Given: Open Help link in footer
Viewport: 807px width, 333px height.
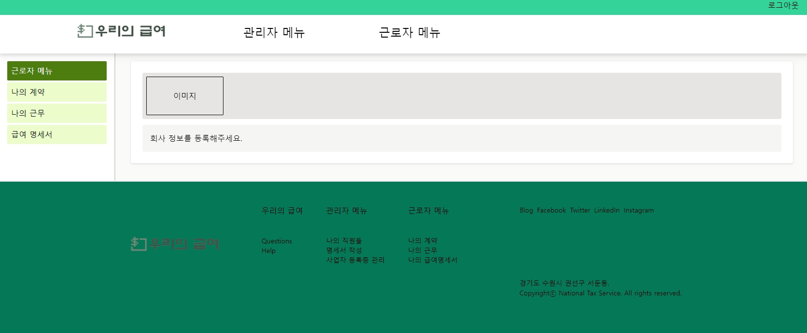Looking at the screenshot, I should [268, 251].
